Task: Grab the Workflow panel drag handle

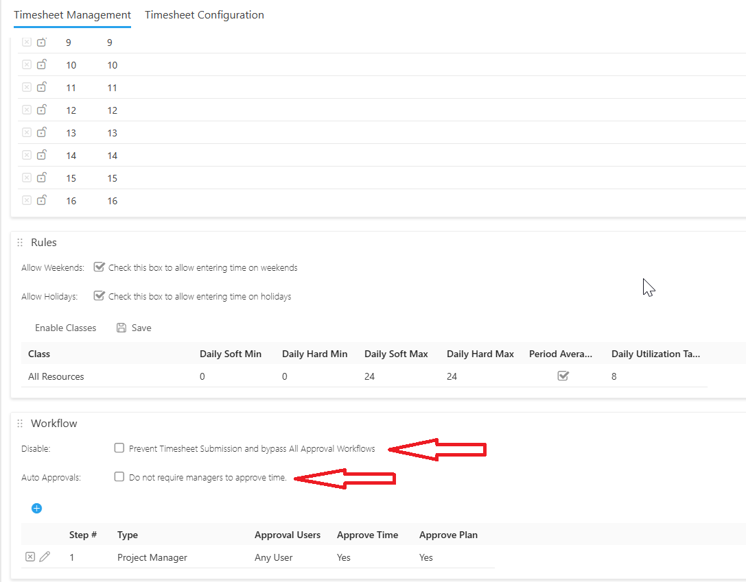Action: coord(20,424)
